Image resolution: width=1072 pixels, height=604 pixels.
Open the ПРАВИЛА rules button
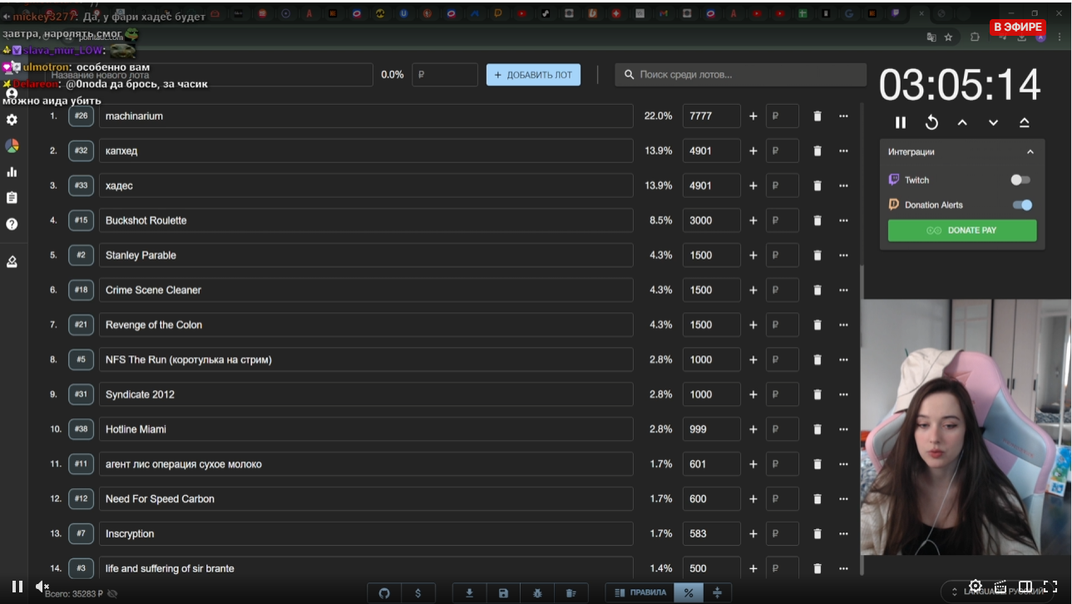(640, 593)
